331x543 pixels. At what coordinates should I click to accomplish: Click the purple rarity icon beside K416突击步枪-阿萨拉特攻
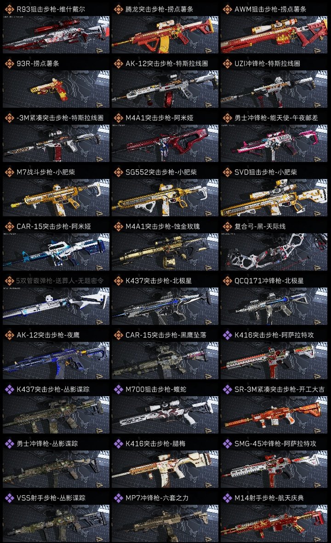(227, 335)
